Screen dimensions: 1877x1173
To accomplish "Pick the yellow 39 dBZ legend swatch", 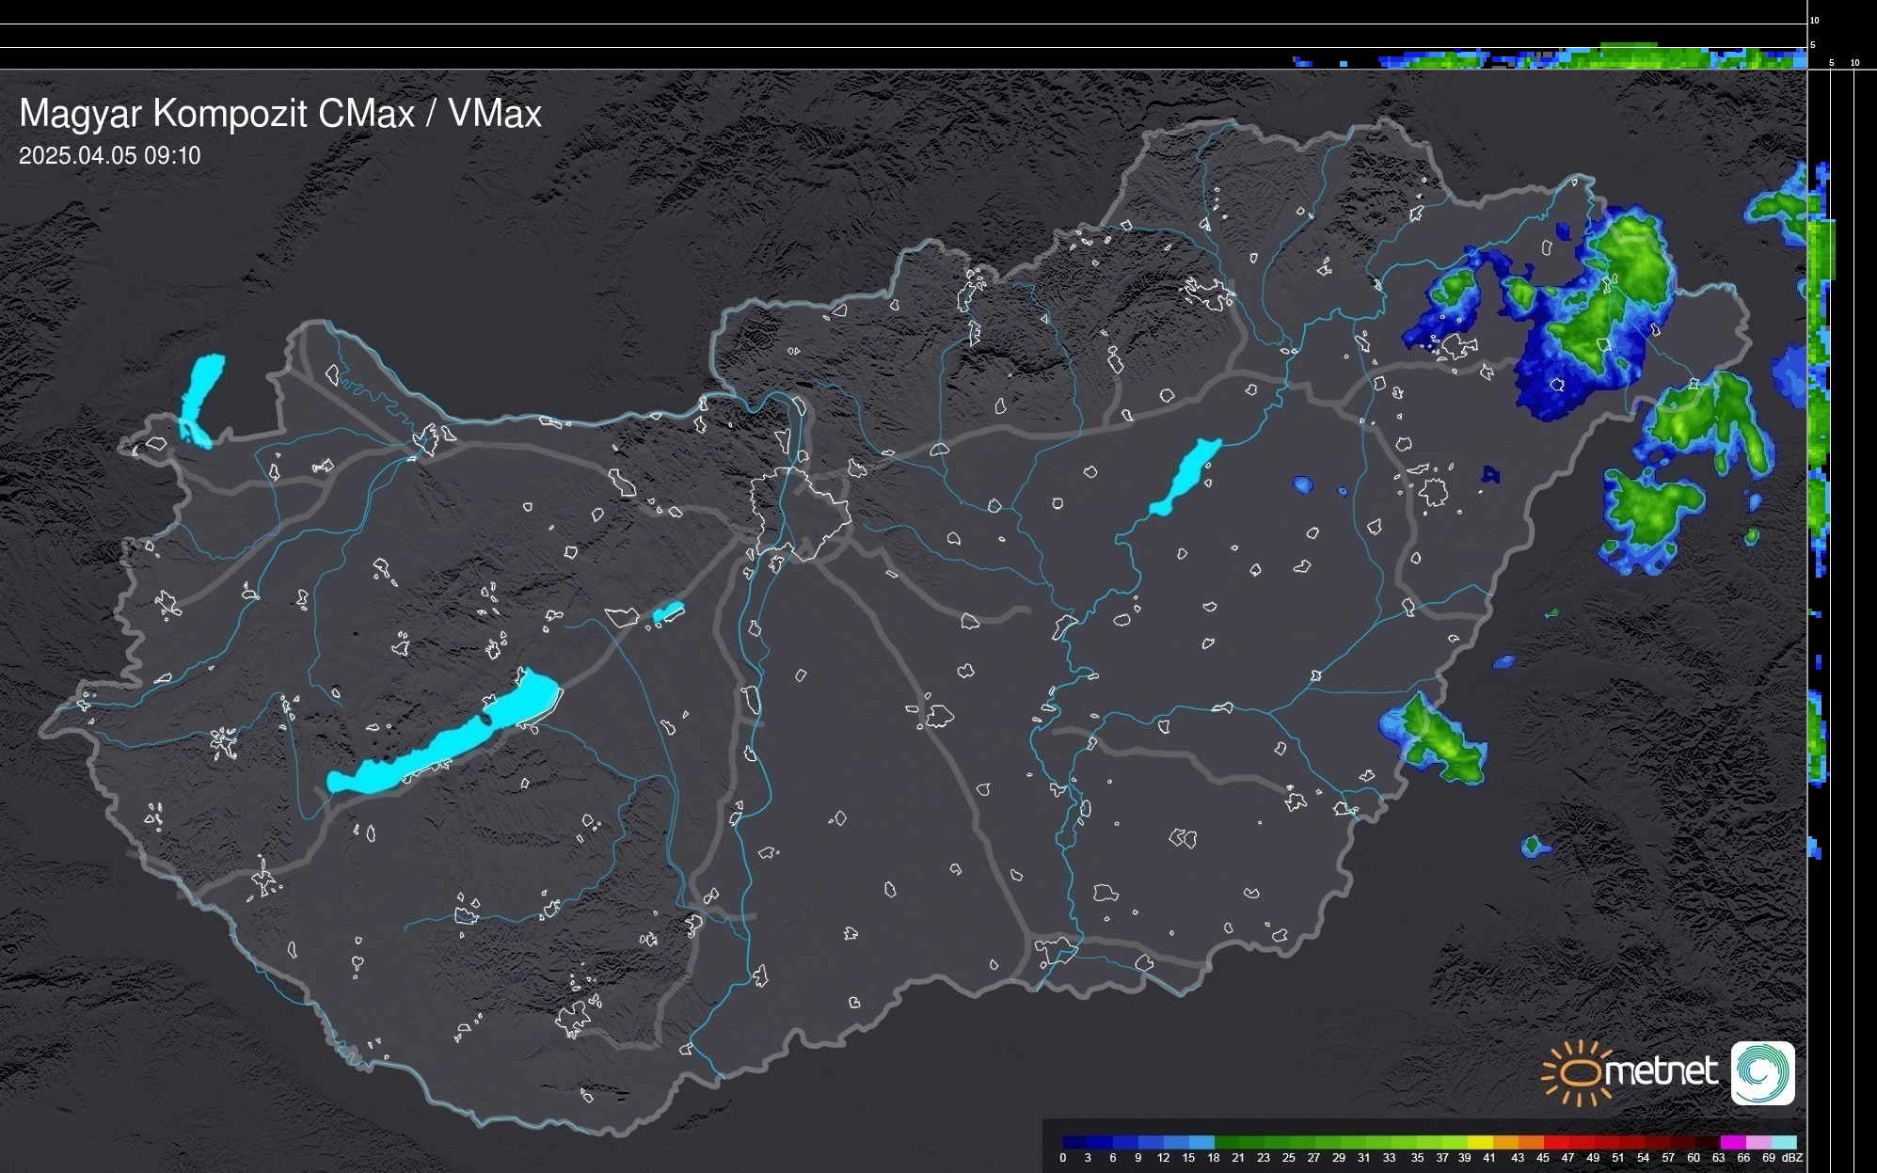I will click(x=1480, y=1142).
